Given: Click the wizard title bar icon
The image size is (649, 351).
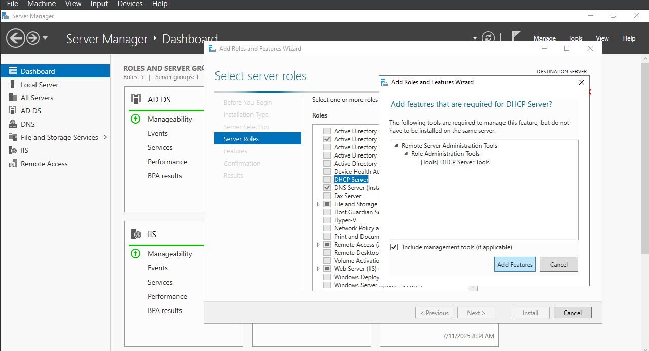Looking at the screenshot, I should [x=212, y=49].
